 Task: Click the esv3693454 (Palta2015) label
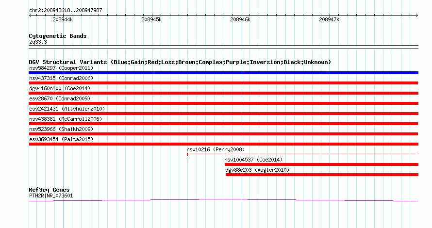tap(61, 139)
